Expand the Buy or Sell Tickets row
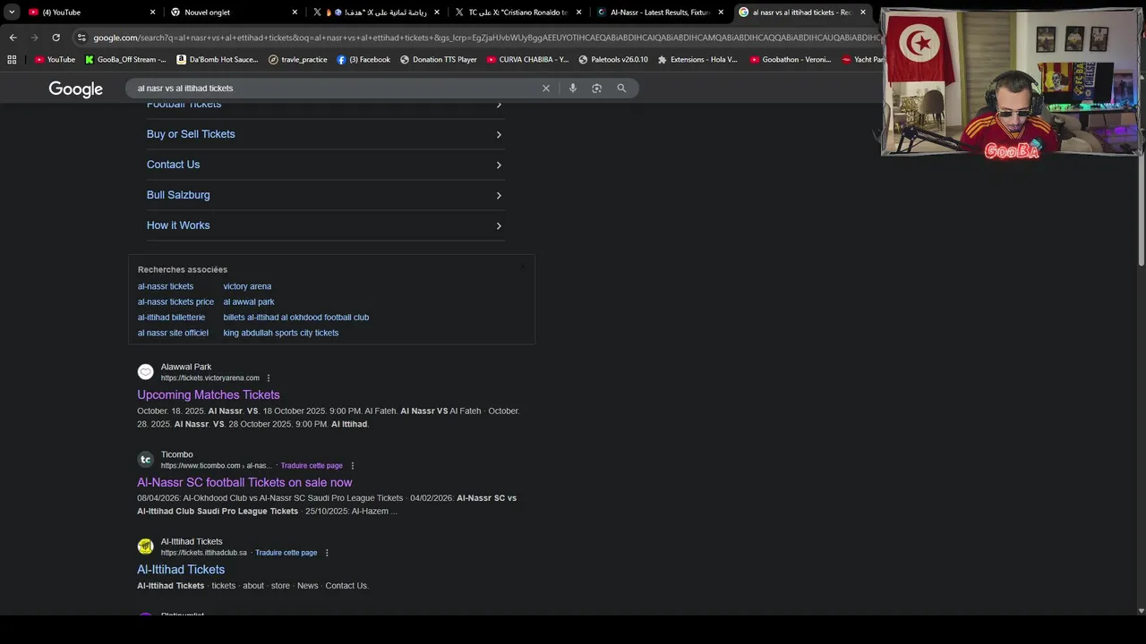1146x644 pixels. 326,134
